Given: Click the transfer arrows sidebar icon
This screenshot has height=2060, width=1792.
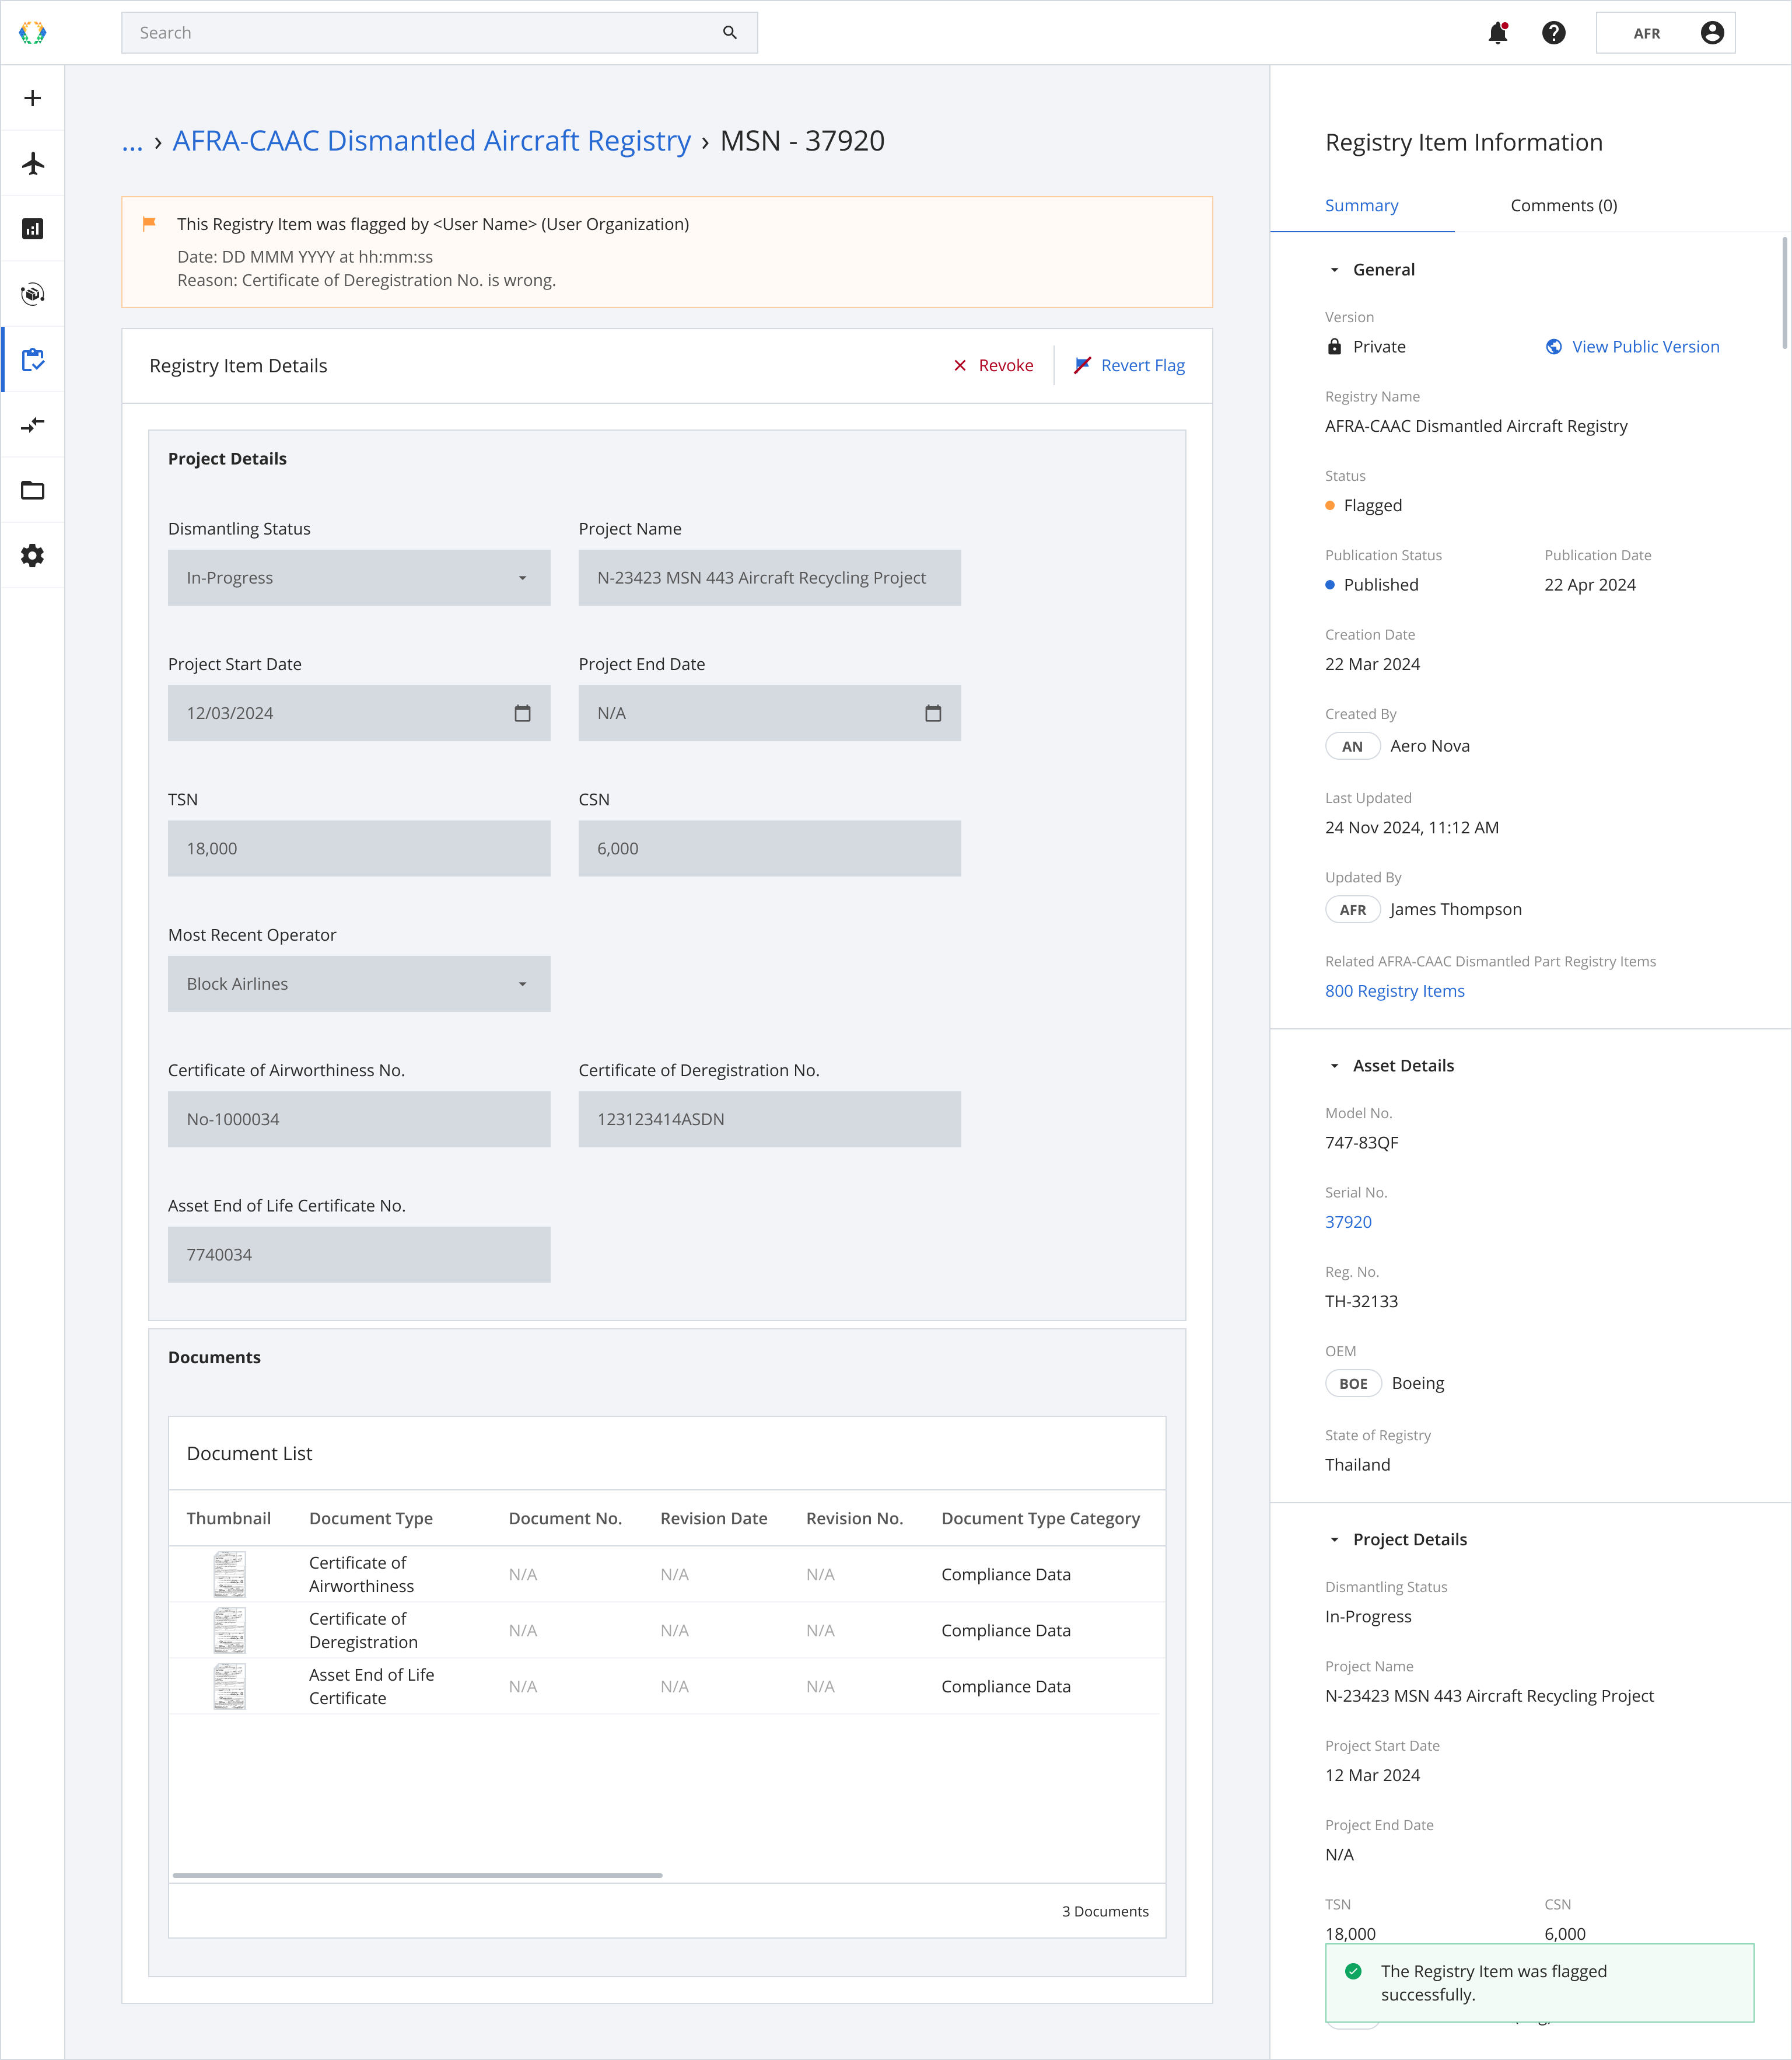Looking at the screenshot, I should click(33, 425).
